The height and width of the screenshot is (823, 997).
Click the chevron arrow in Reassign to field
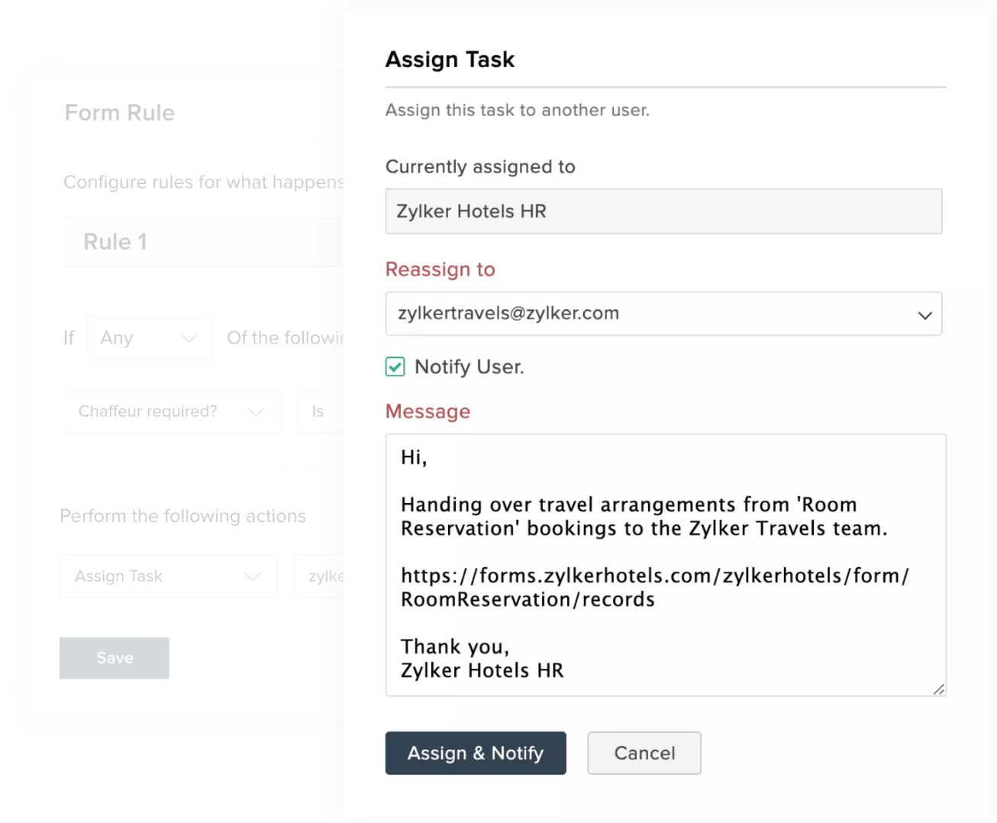[x=924, y=315]
